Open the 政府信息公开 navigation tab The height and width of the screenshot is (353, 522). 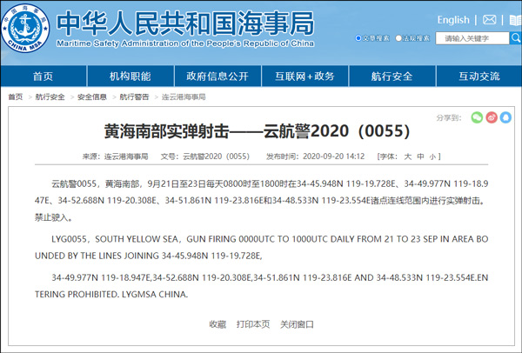tap(217, 77)
